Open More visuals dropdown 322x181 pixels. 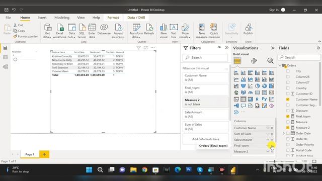tap(185, 31)
